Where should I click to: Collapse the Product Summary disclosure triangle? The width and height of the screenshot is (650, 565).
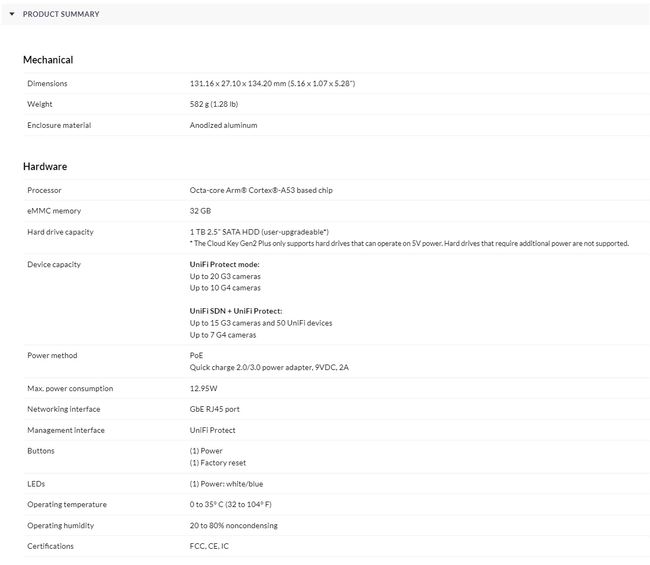point(12,14)
